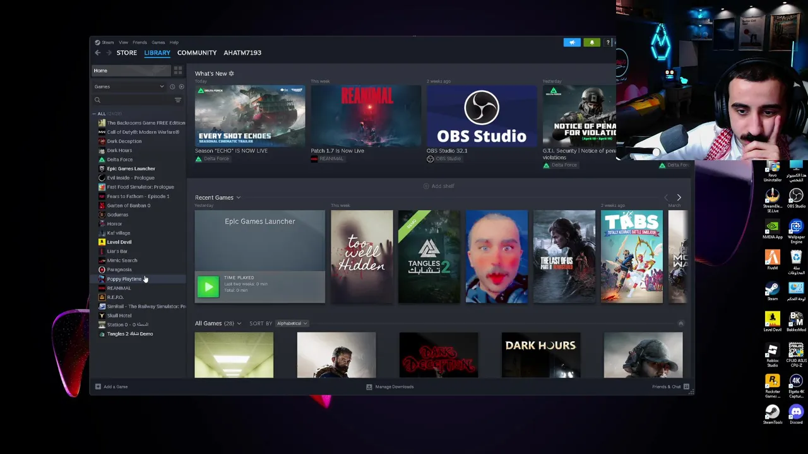This screenshot has width=808, height=454.
Task: Open the Delta Force Season ECHO news card
Action: pos(250,116)
